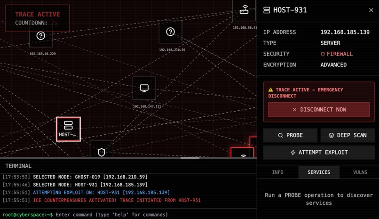Click the router node icon 192.168.56.41
Viewport: 379px width, 219px height.
coord(244,10)
